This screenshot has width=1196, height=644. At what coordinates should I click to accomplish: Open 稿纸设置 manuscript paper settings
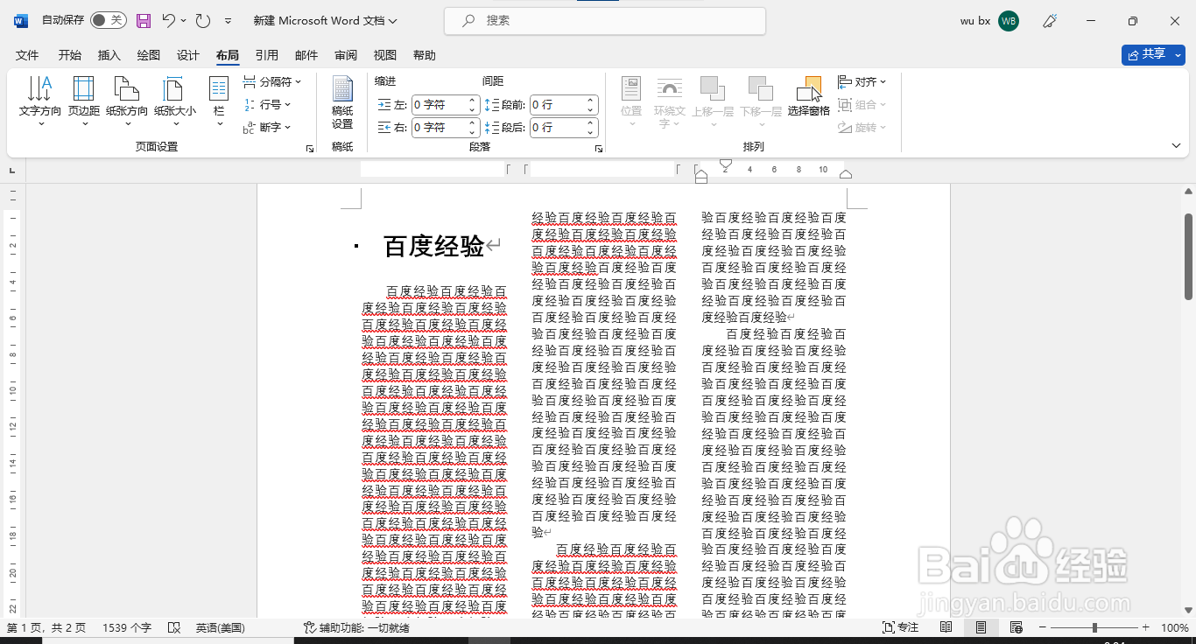click(342, 102)
